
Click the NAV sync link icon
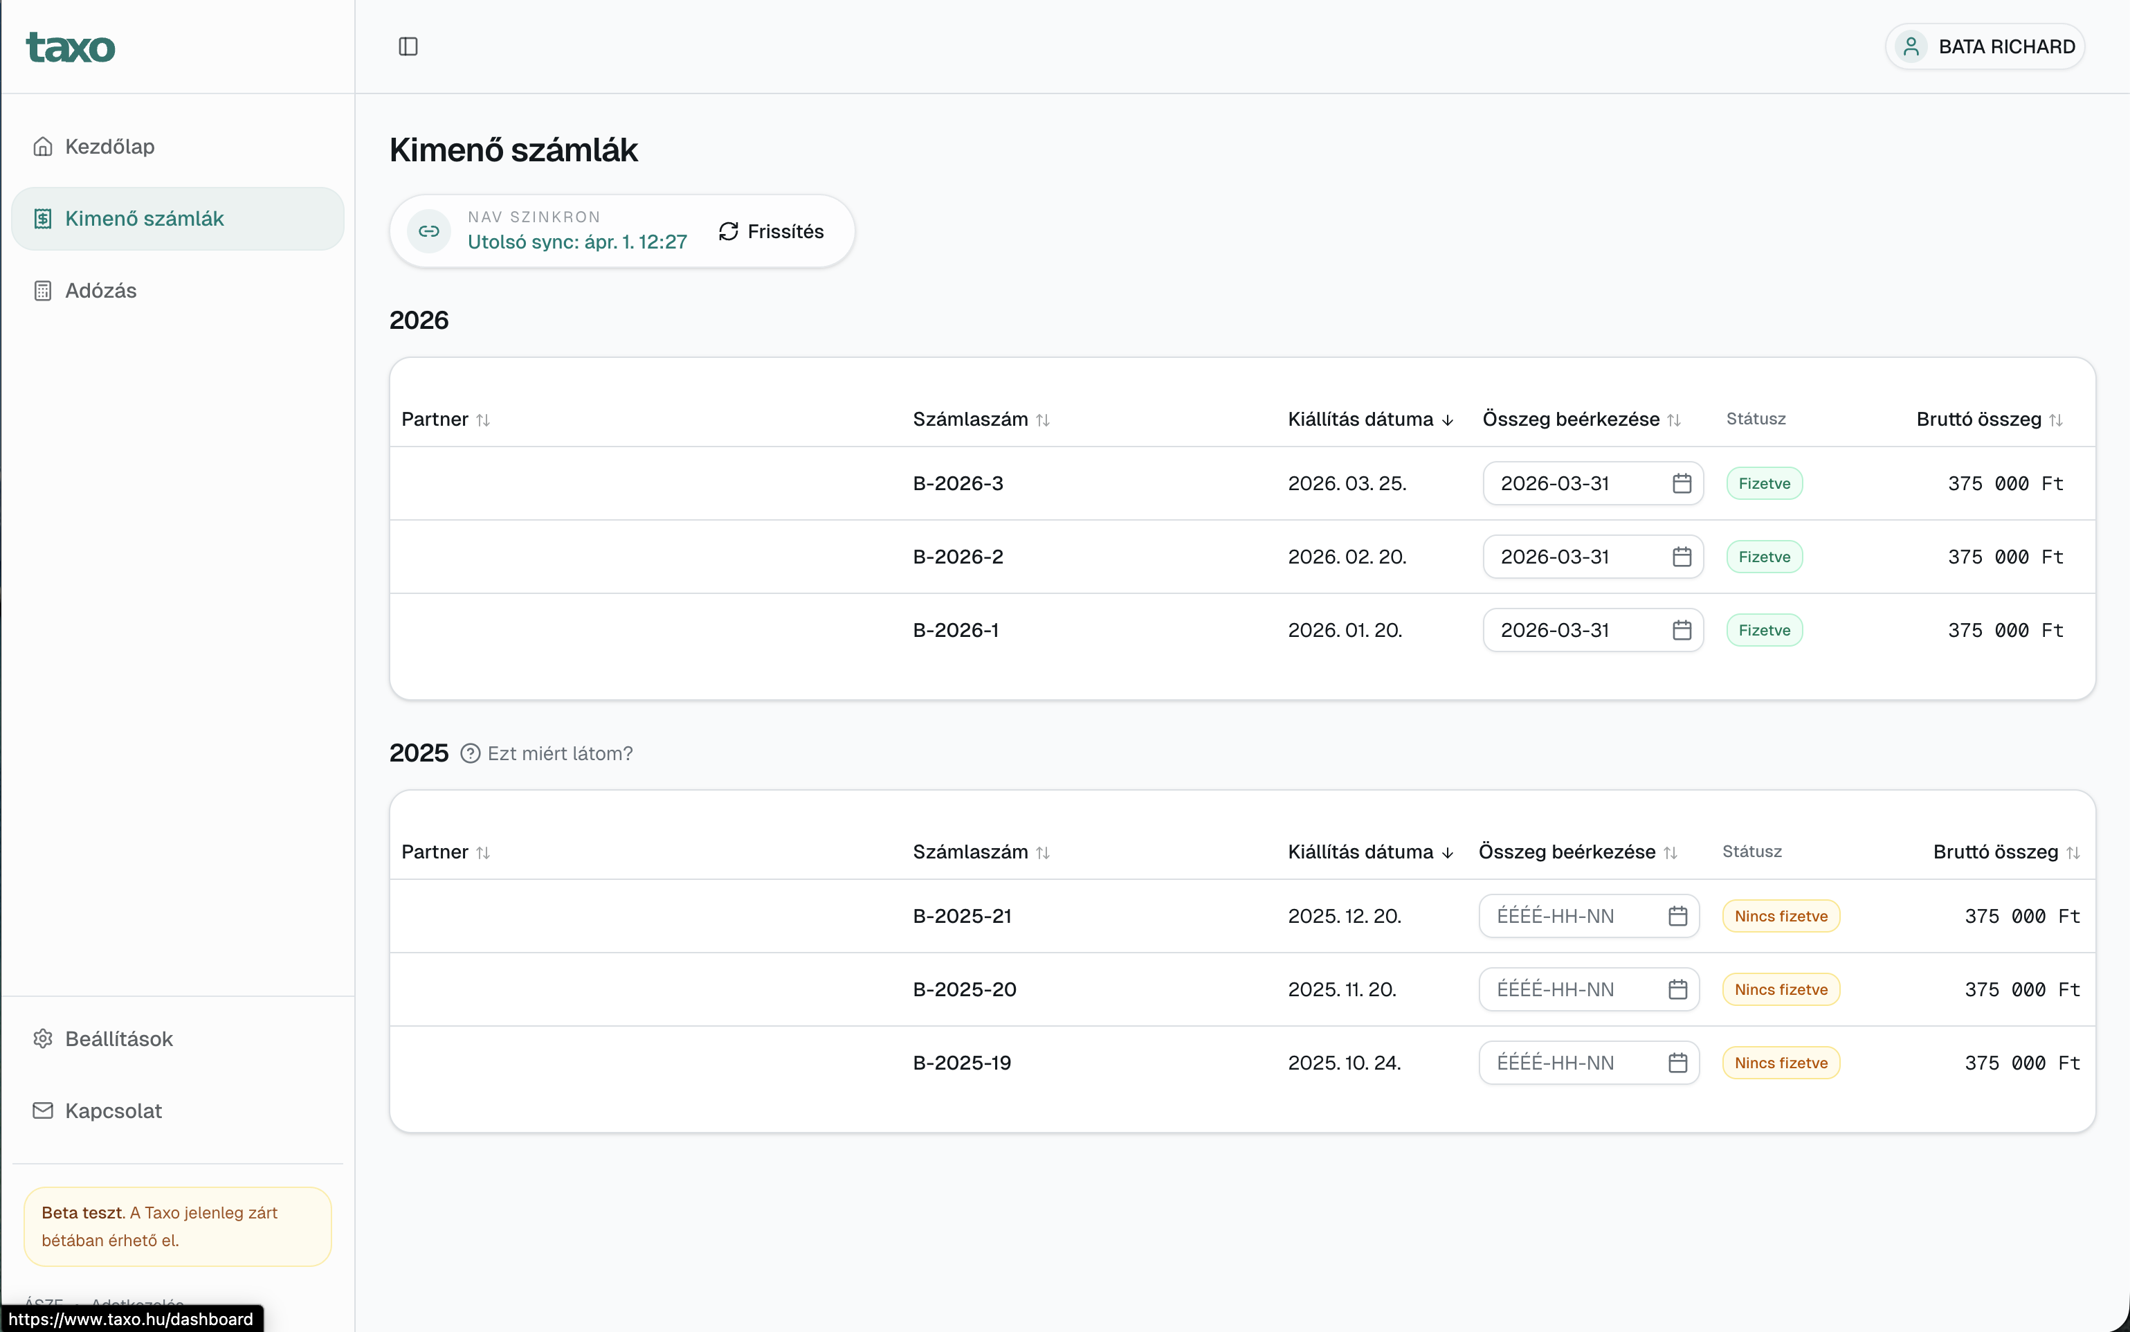[429, 231]
